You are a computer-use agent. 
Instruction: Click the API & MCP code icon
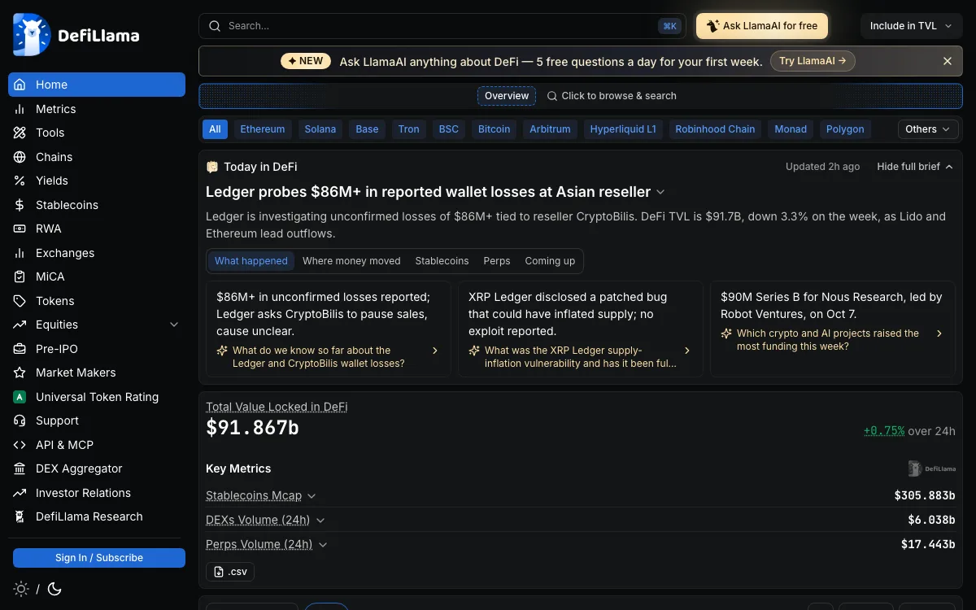tap(20, 445)
